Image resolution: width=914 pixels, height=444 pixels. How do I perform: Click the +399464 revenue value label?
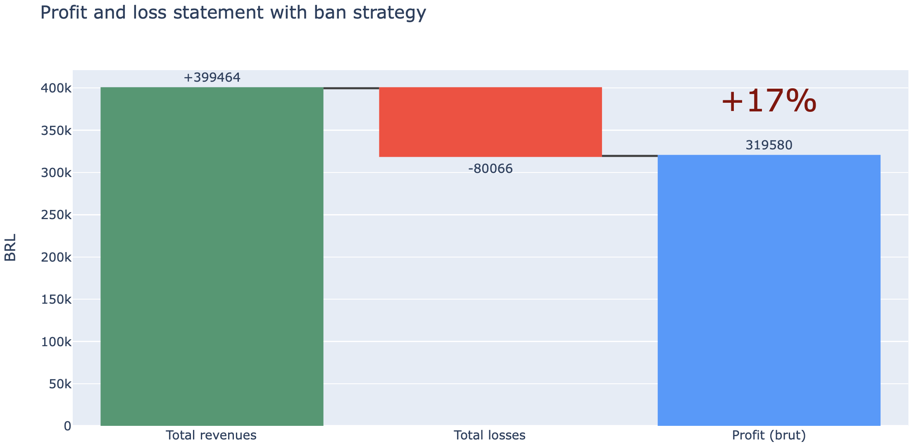coord(212,78)
